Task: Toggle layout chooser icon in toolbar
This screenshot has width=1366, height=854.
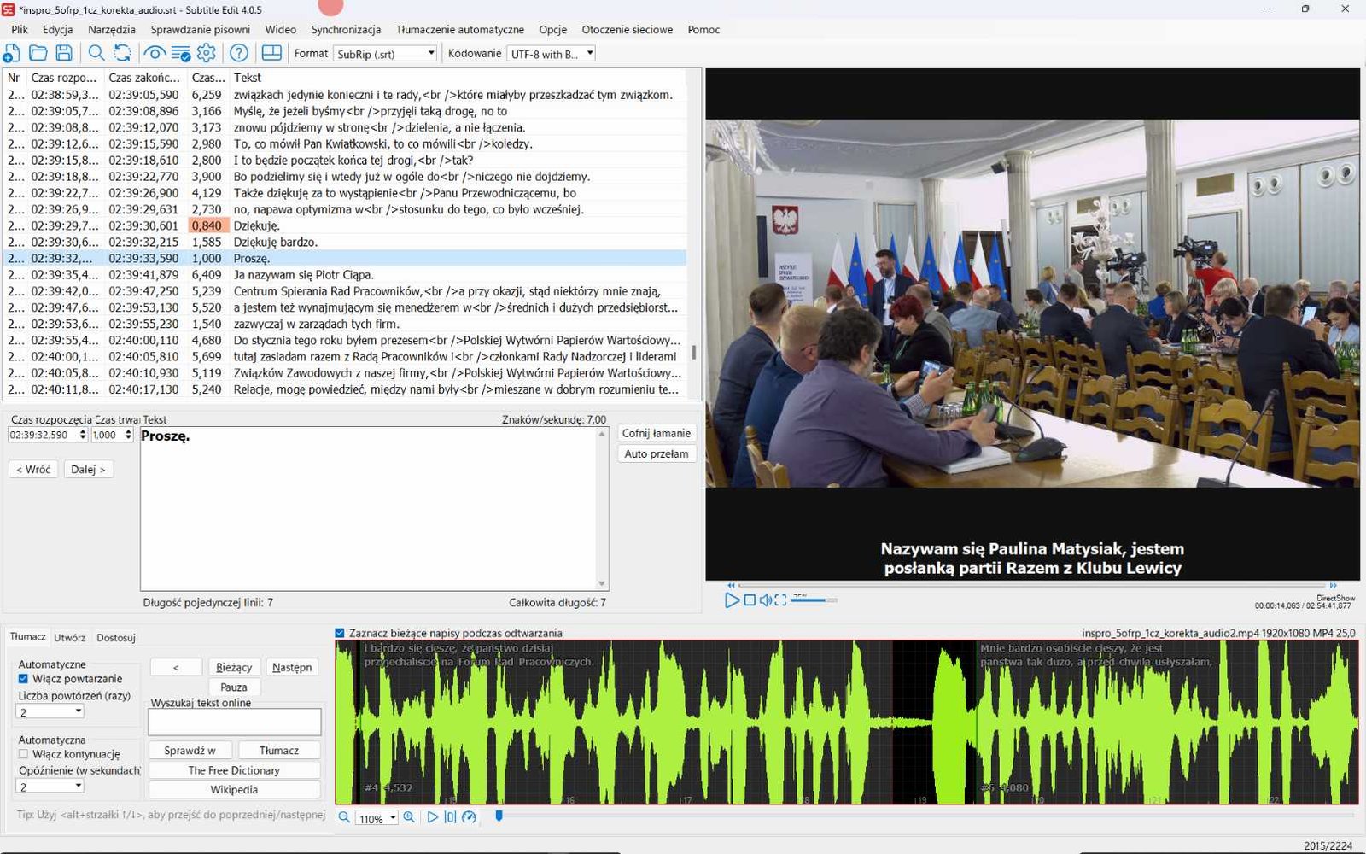Action: click(271, 53)
